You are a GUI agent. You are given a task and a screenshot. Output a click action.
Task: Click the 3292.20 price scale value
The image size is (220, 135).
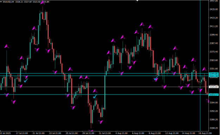point(214,111)
